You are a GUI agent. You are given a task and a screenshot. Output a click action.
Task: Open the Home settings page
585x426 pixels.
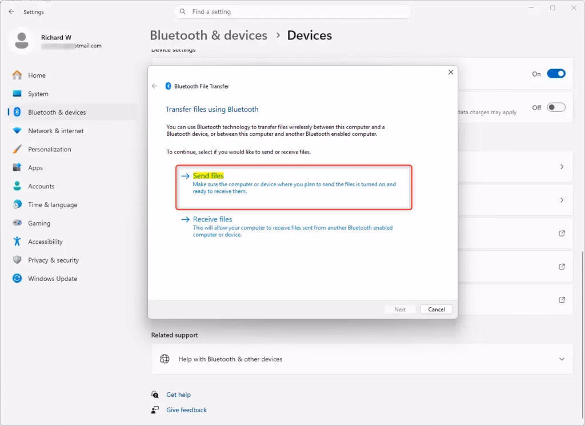coord(73,75)
